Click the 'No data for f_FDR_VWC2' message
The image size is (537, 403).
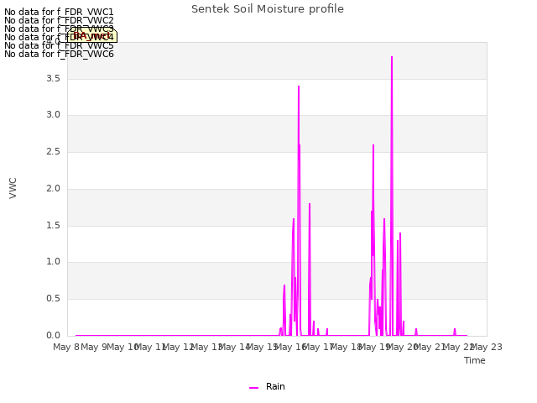click(x=59, y=20)
